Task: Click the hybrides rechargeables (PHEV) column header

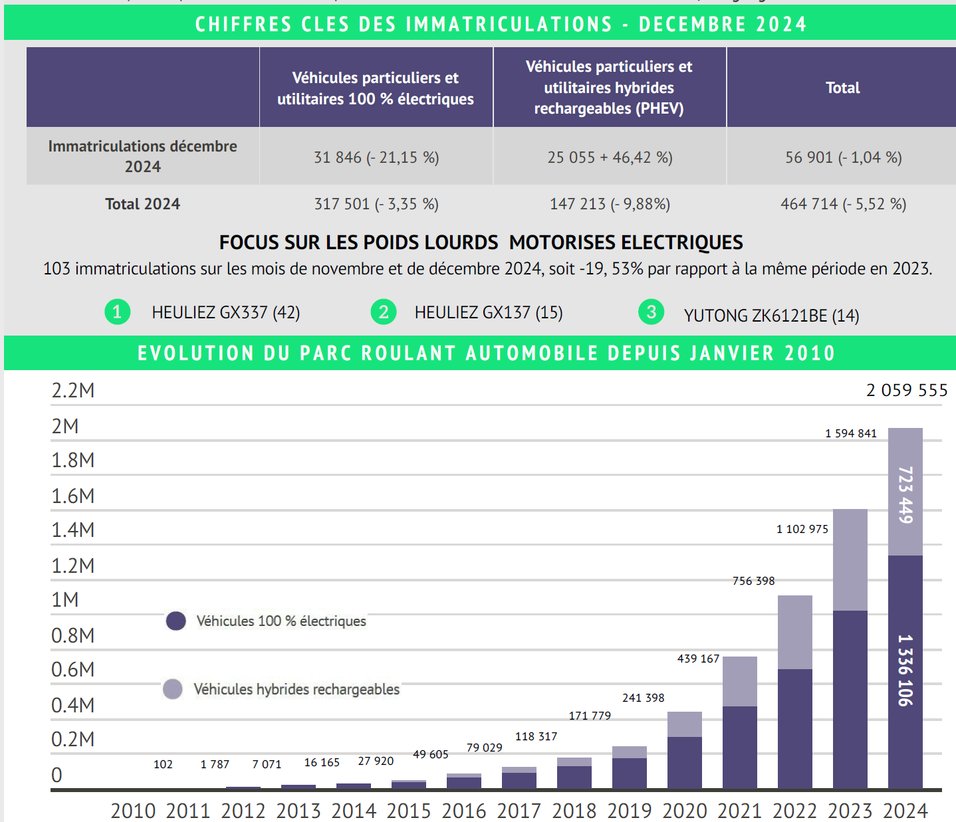Action: [609, 88]
